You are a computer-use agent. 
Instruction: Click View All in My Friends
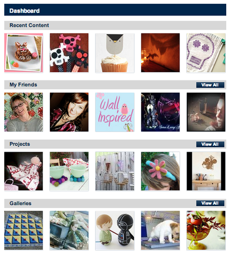210,85
